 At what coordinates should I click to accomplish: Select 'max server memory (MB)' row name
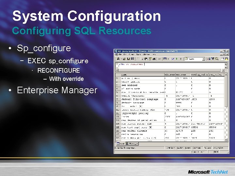coord(137,124)
